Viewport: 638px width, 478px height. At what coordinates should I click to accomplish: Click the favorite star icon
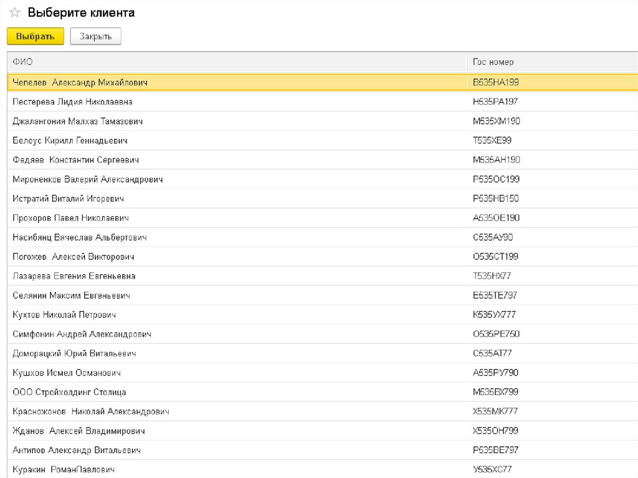[x=15, y=13]
